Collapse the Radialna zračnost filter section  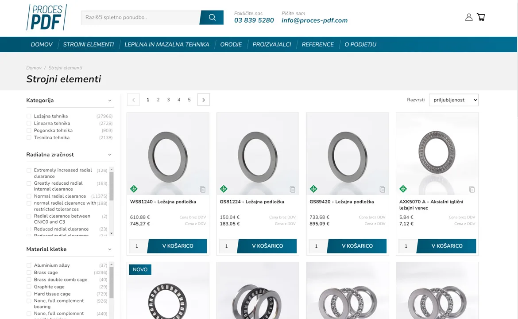[x=110, y=155]
